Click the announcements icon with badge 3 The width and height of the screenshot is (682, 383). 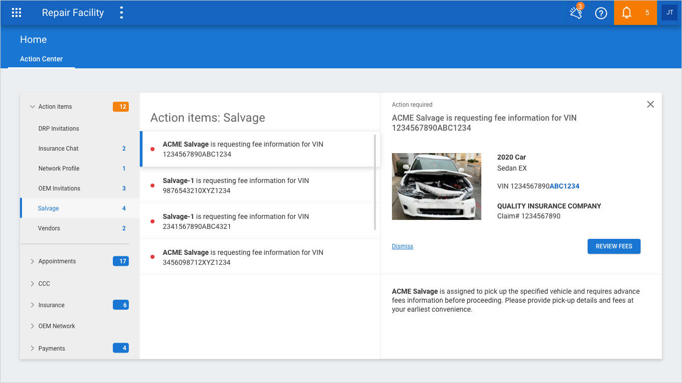coord(576,13)
